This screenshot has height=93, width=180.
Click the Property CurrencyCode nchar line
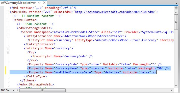(94, 64)
